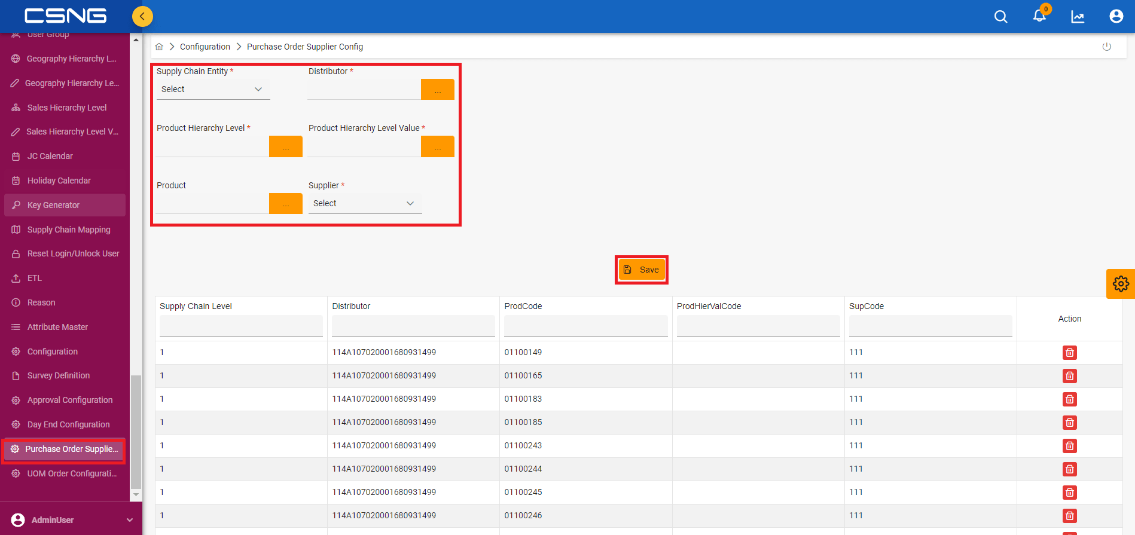1135x535 pixels.
Task: Open the Distributor lookup button
Action: point(438,90)
